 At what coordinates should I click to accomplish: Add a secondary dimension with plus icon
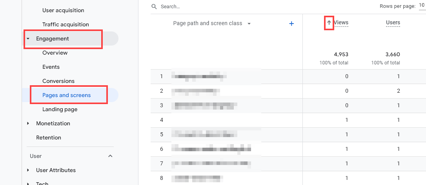click(291, 24)
